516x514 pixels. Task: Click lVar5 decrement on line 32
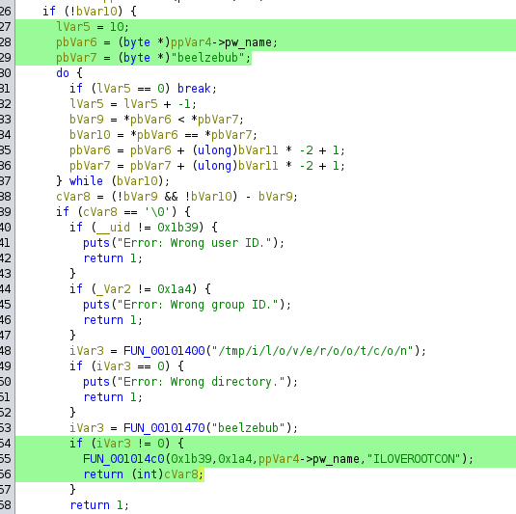pyautogui.click(x=133, y=104)
